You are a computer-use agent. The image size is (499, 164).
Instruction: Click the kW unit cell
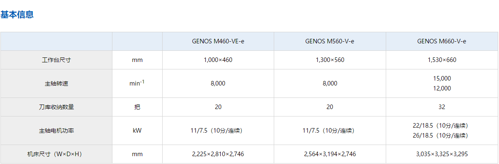click(x=137, y=131)
